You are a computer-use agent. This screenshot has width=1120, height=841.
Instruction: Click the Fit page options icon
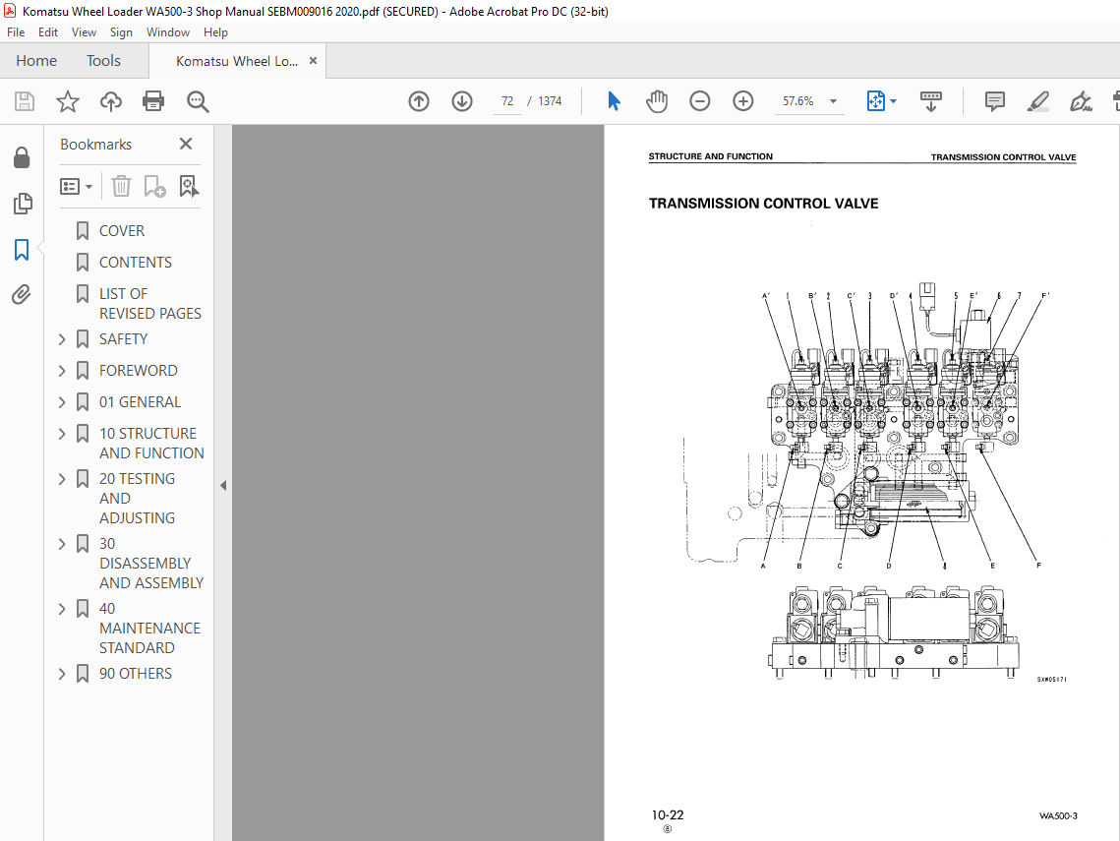pos(876,101)
